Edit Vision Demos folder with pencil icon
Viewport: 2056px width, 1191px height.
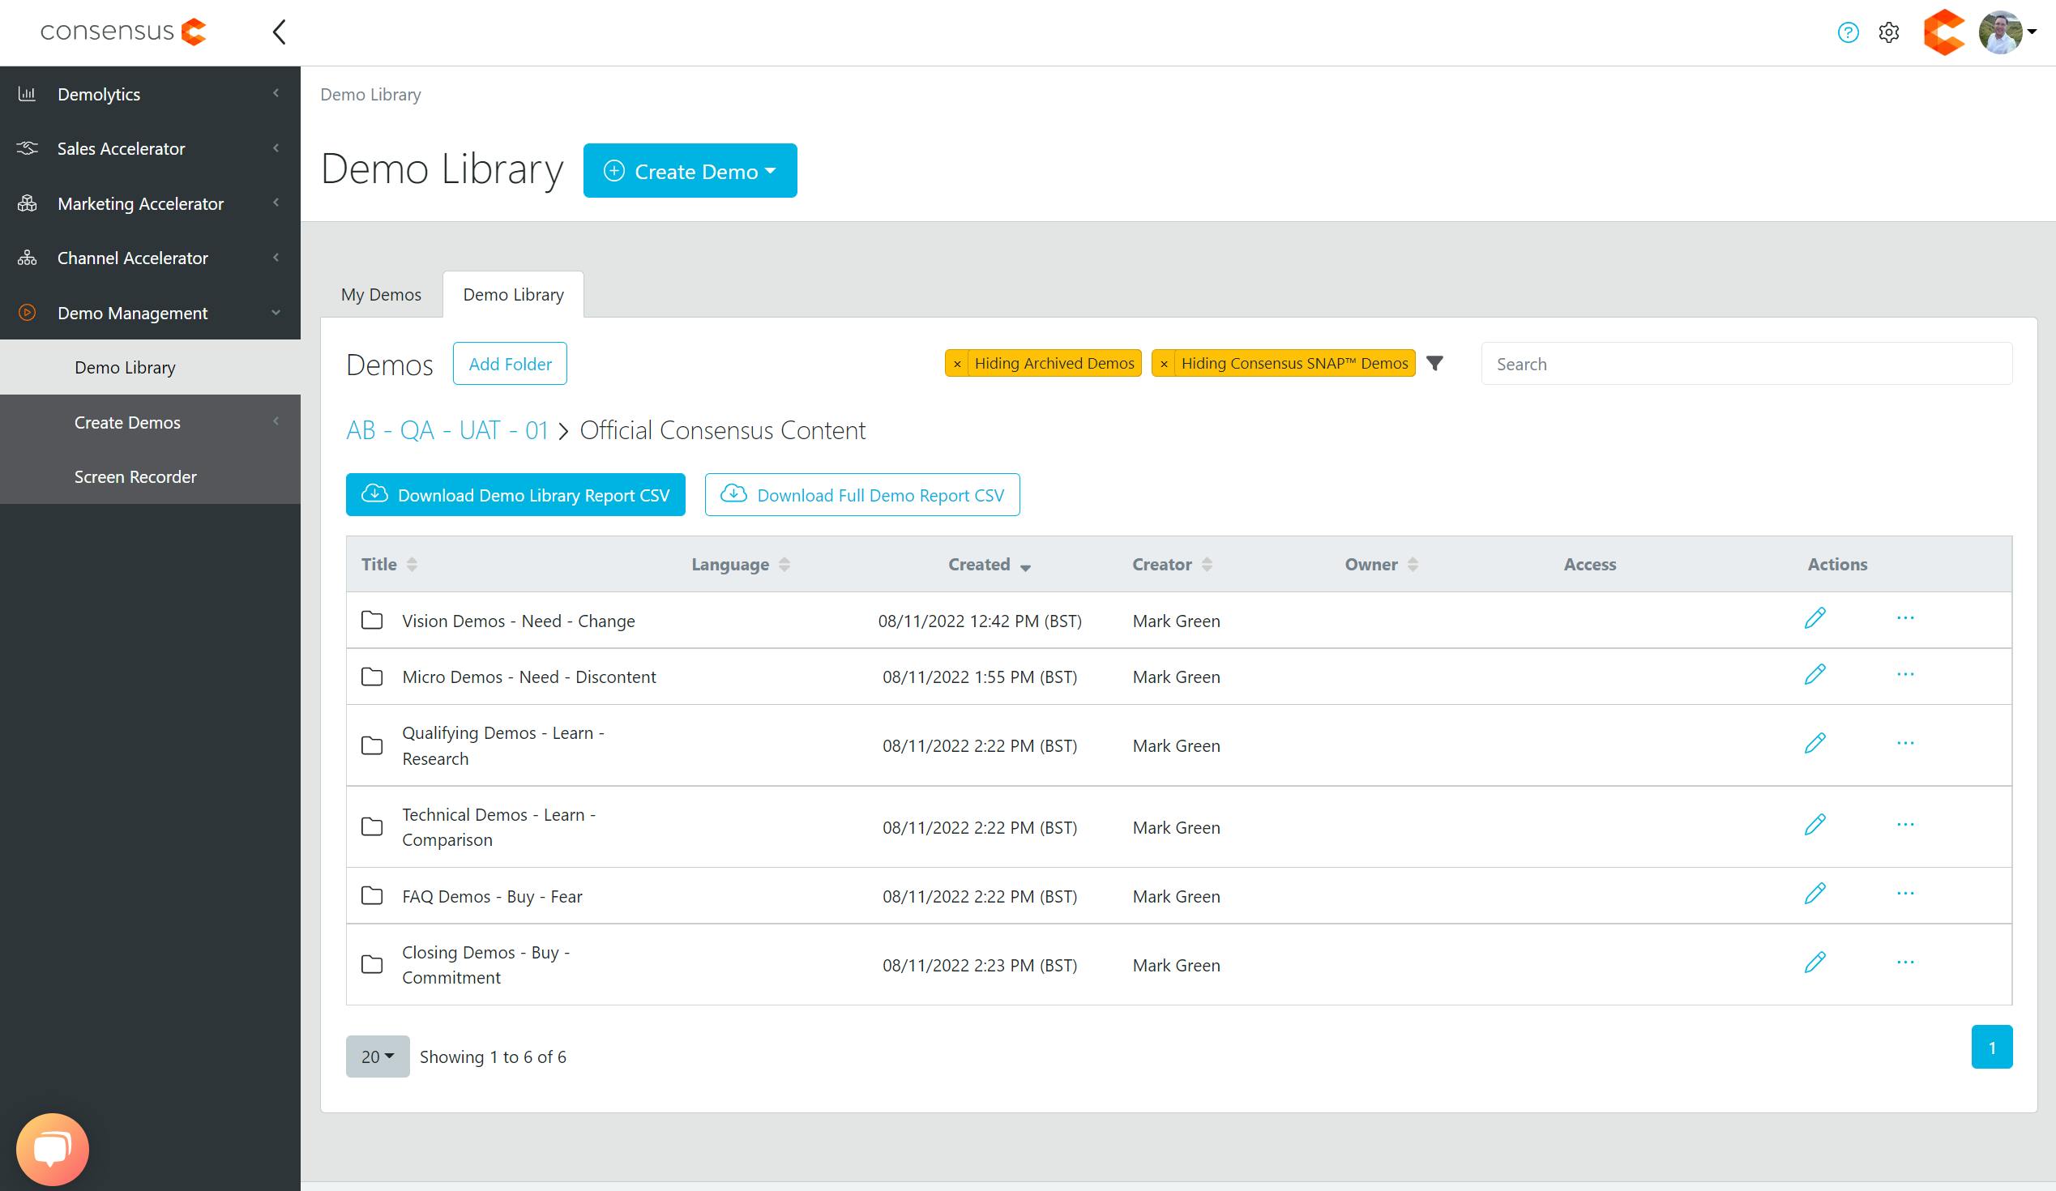[x=1814, y=618]
